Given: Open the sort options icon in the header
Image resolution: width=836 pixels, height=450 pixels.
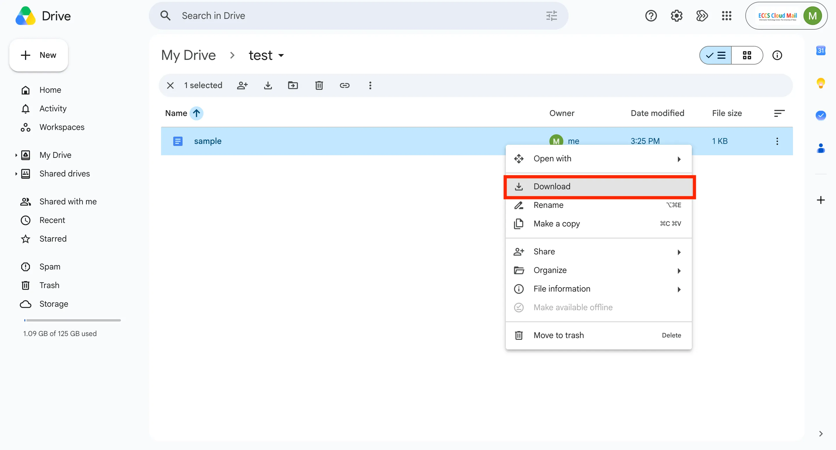Looking at the screenshot, I should tap(779, 113).
